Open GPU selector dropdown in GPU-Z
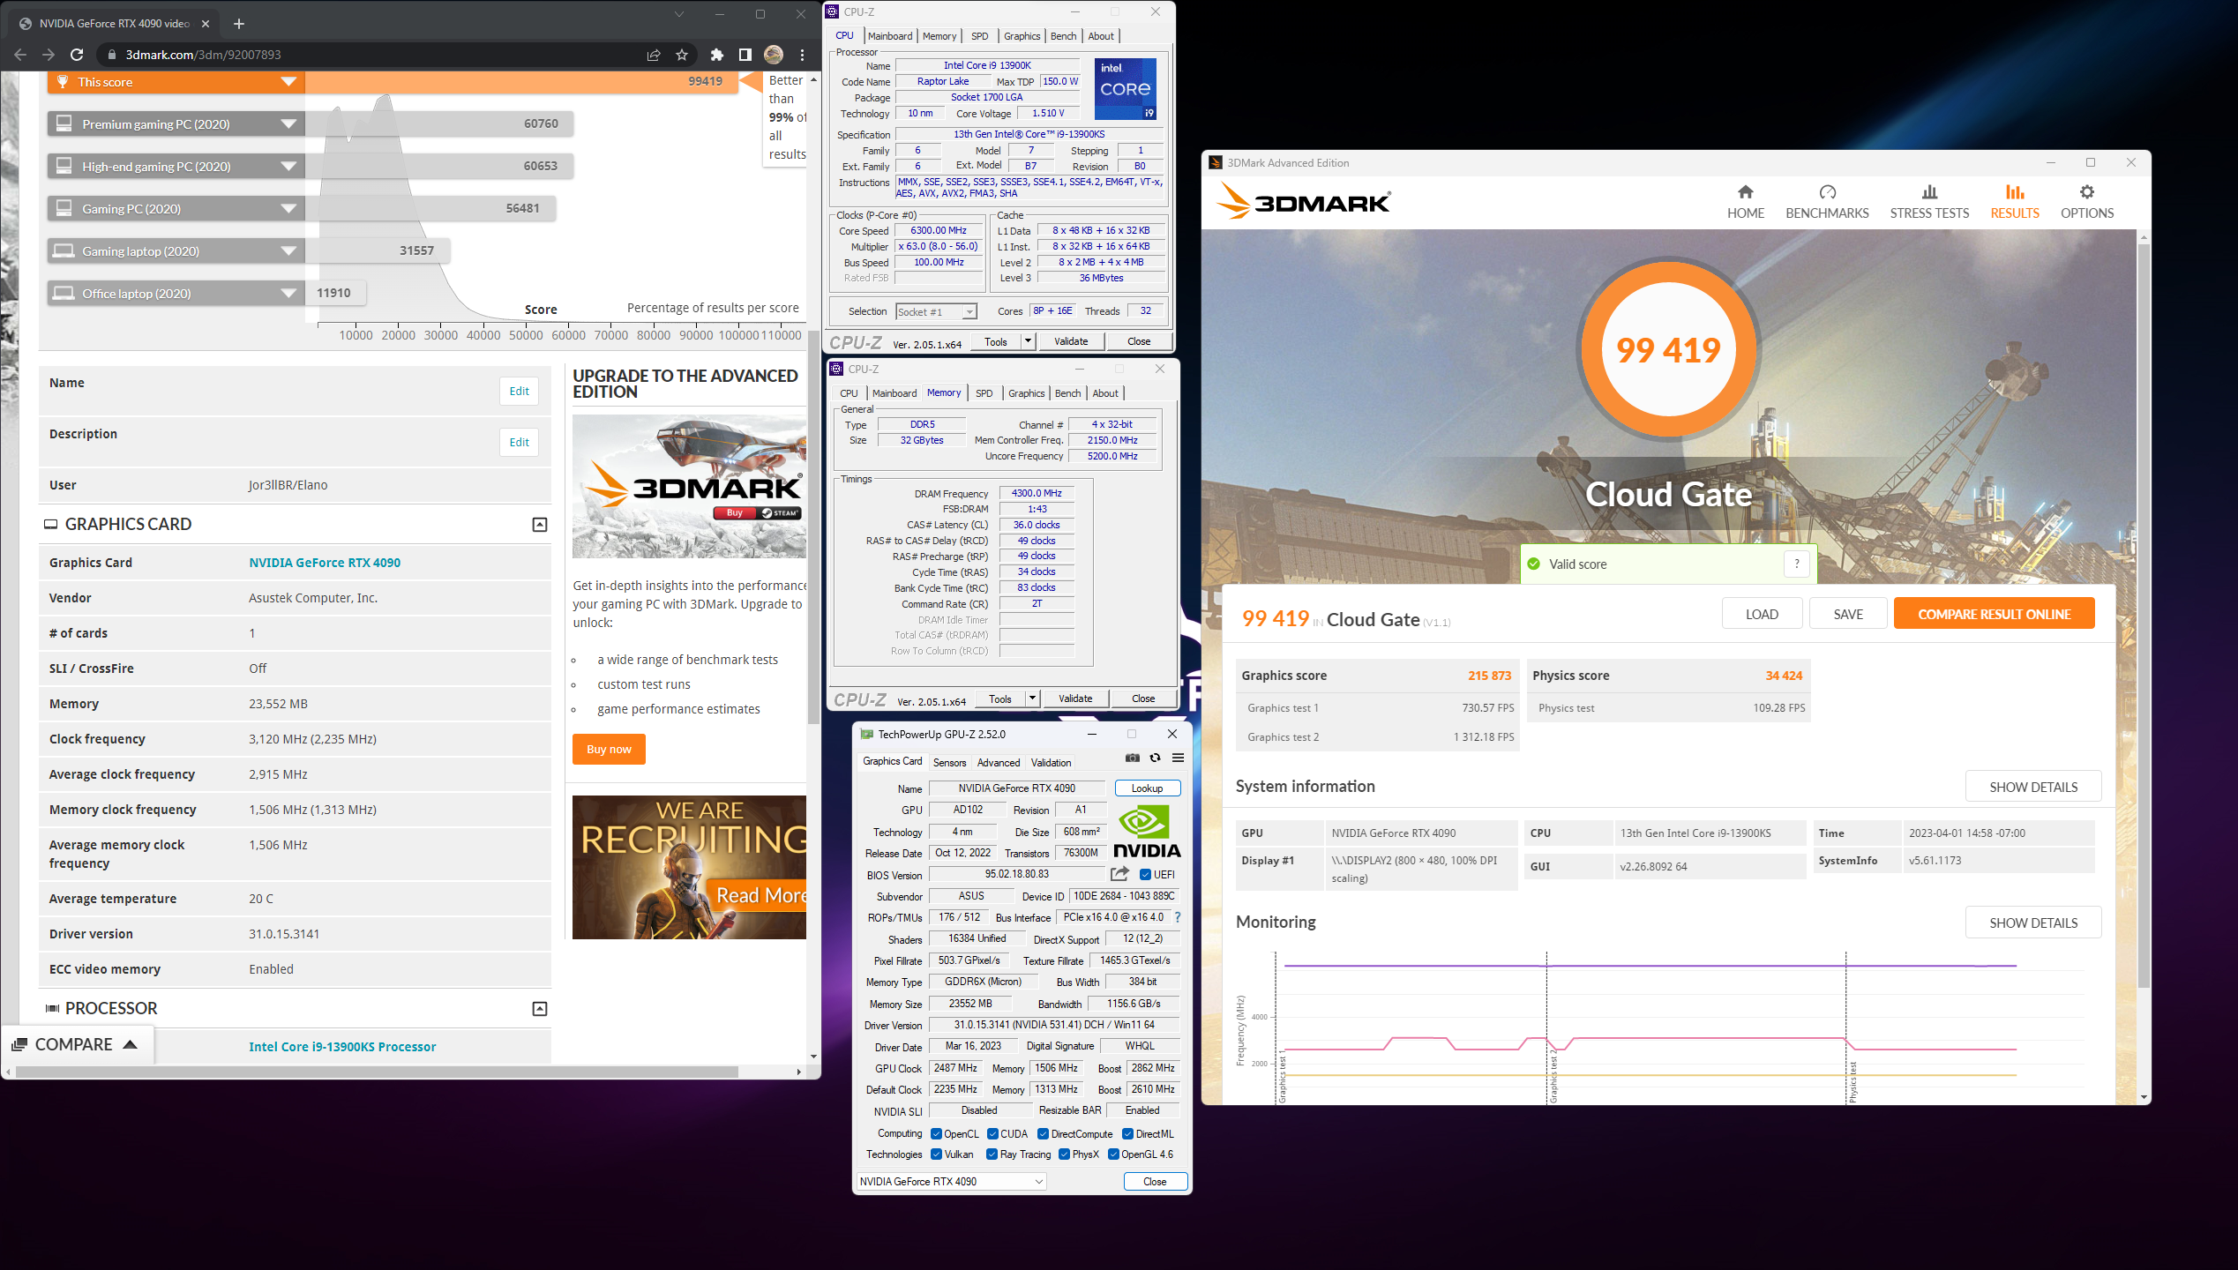The height and width of the screenshot is (1270, 2238). click(952, 1182)
